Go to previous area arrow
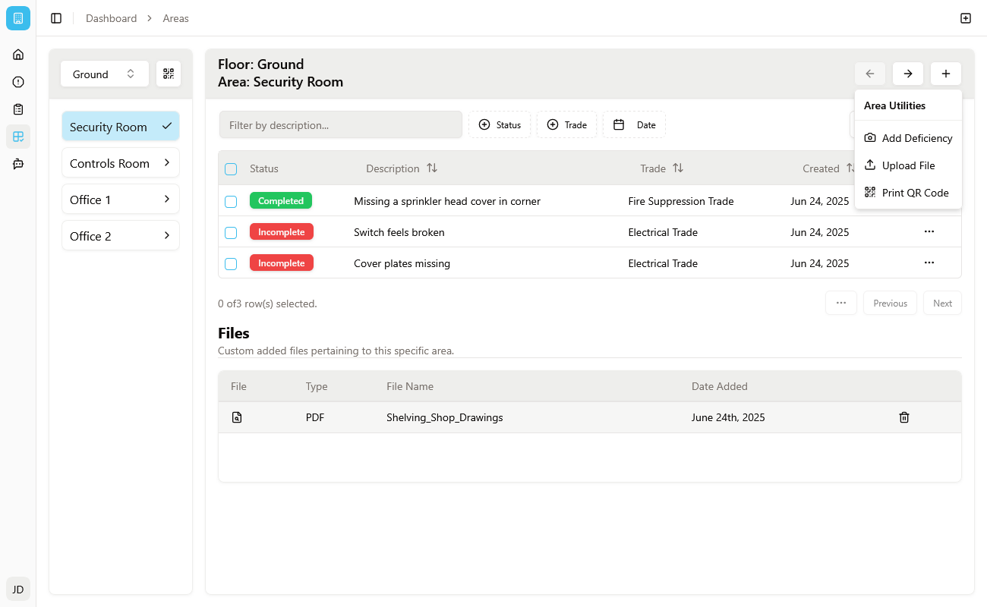This screenshot has width=987, height=607. click(x=870, y=74)
